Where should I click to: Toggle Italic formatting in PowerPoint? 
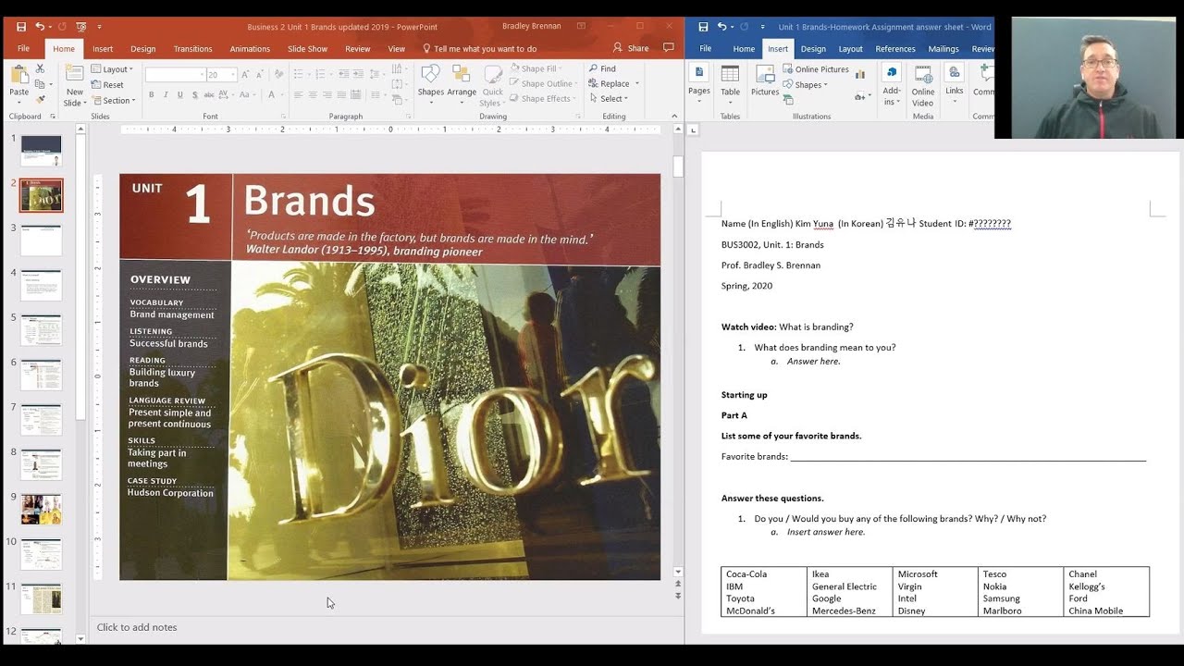166,94
